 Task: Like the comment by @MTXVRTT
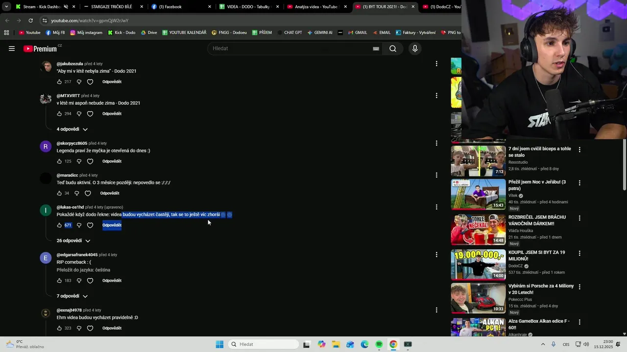59,113
